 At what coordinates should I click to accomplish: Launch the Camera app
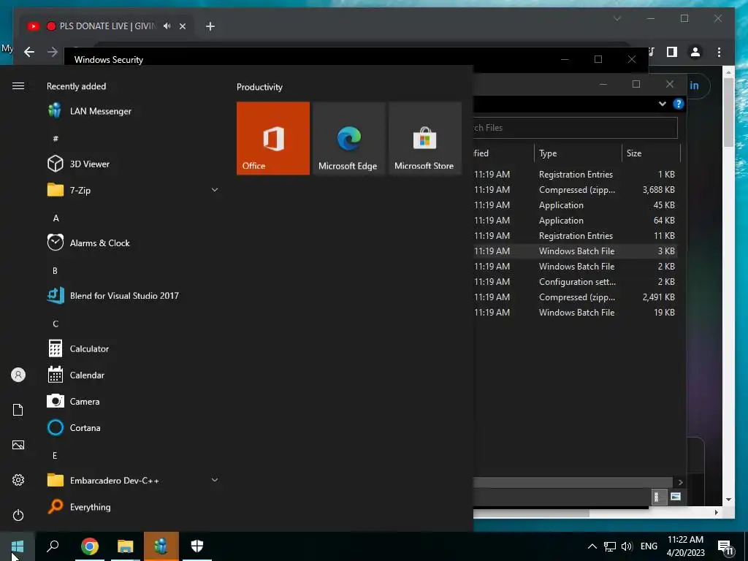(132, 402)
